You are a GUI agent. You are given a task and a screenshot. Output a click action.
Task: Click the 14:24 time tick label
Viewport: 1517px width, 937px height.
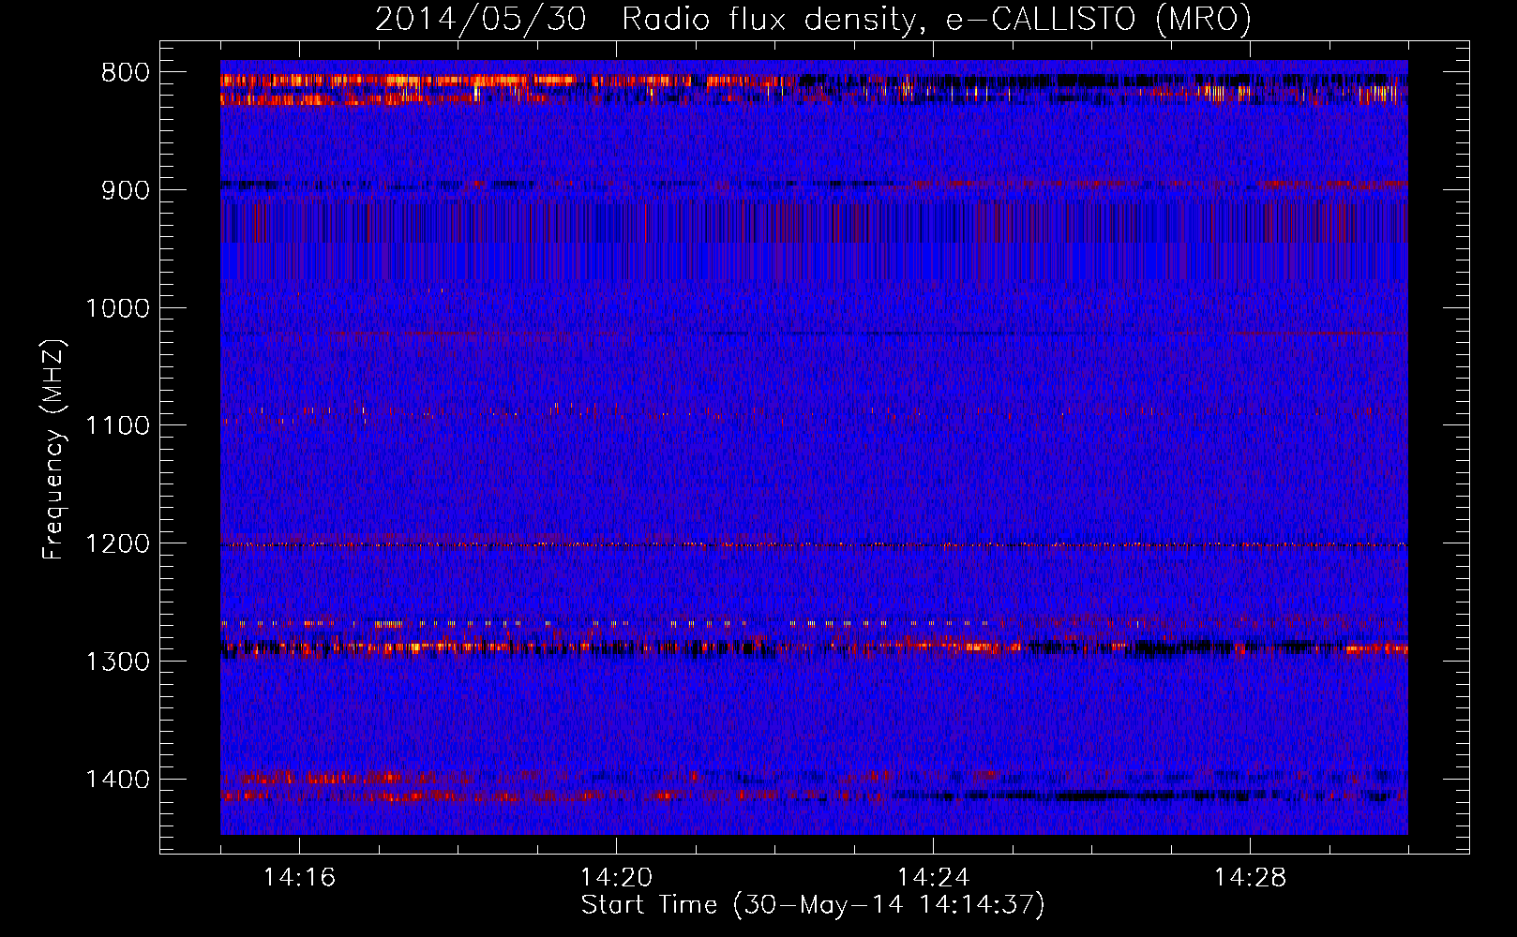tap(933, 878)
